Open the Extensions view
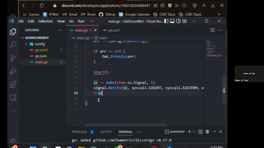The height and width of the screenshot is (148, 264). coord(13,84)
